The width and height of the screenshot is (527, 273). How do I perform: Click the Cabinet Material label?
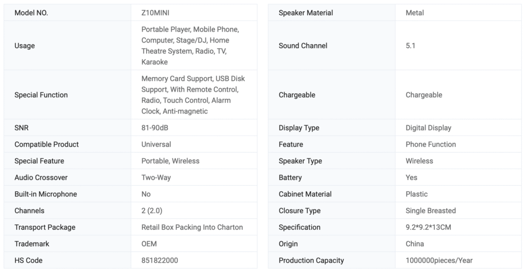coord(305,194)
